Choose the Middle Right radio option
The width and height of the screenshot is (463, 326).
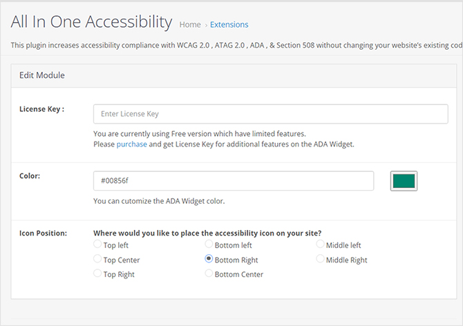pyautogui.click(x=320, y=259)
